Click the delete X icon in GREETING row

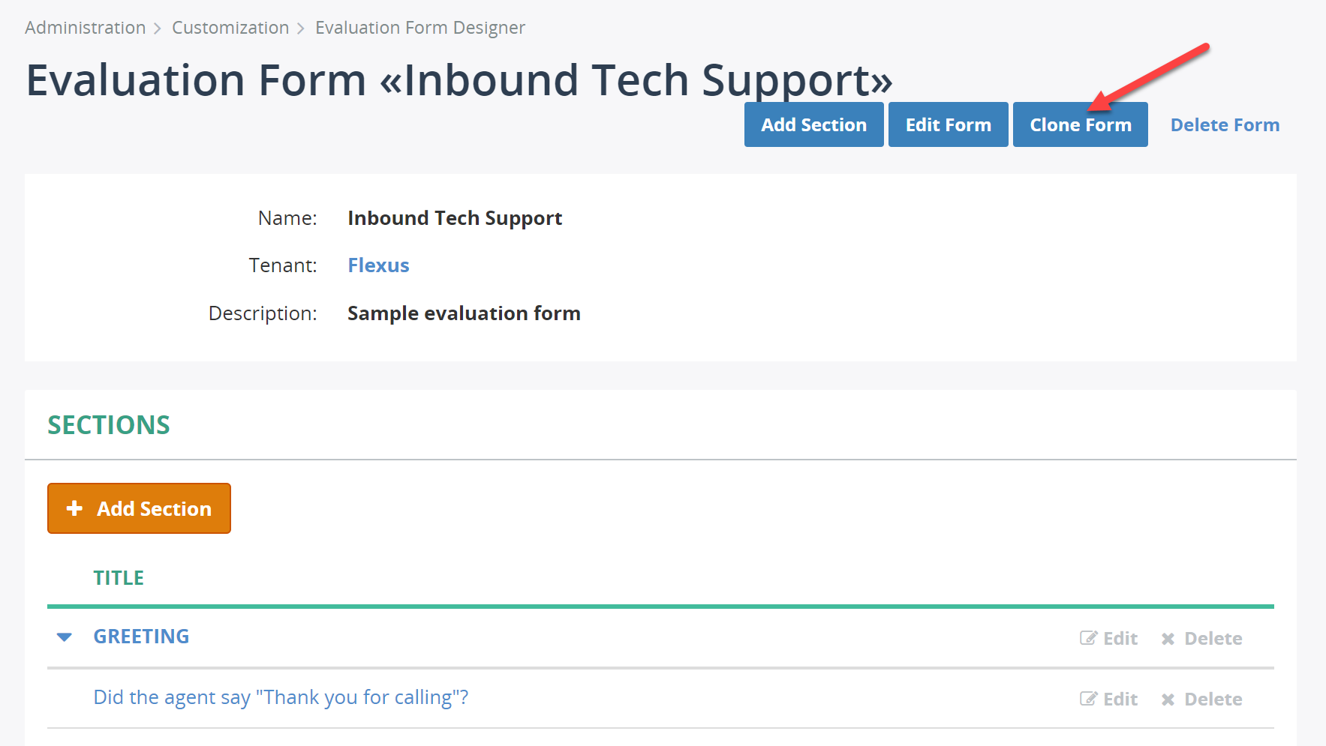coord(1168,639)
